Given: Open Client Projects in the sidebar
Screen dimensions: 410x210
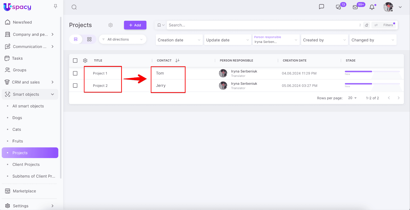Looking at the screenshot, I should 26,164.
